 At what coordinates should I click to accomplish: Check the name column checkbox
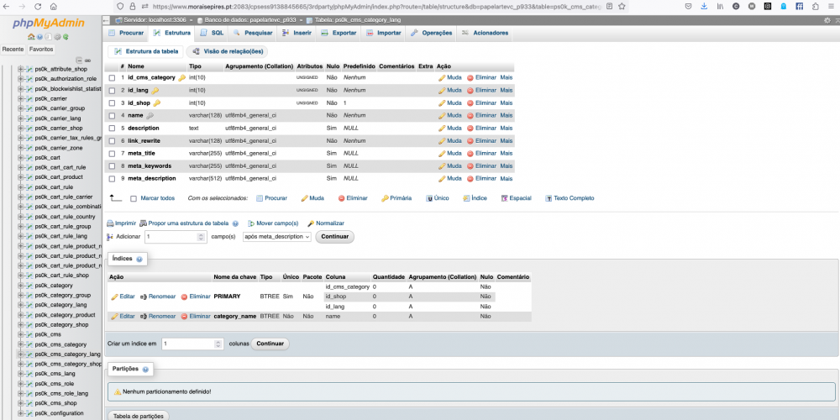112,116
